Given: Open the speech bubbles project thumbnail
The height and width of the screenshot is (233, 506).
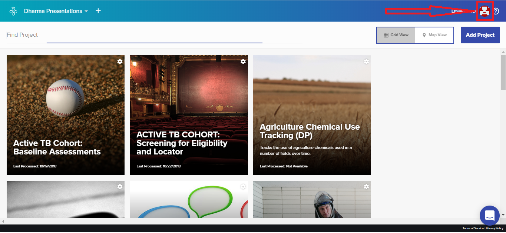Looking at the screenshot, I should coord(189,199).
